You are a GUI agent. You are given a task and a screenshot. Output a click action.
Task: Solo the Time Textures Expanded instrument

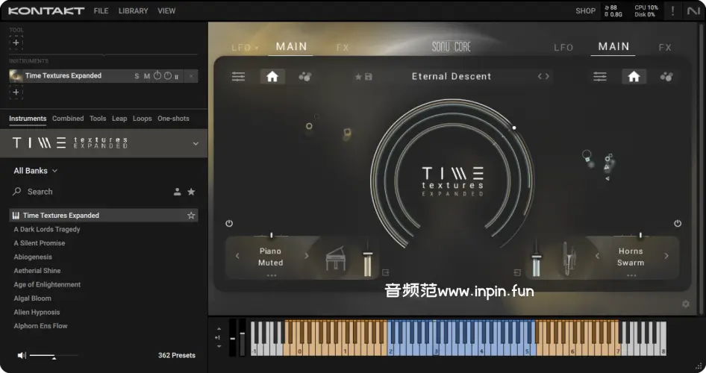[x=137, y=76]
